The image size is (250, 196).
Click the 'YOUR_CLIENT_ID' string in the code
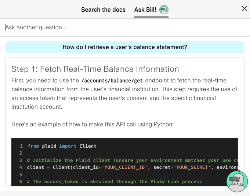124,167
